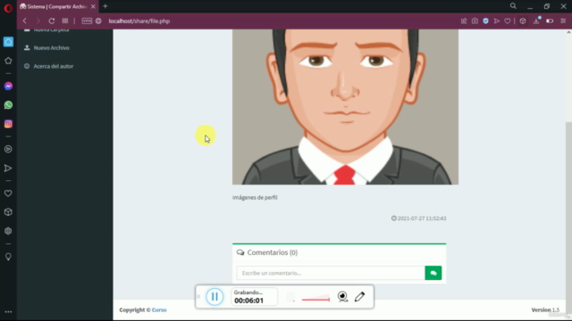Go back to the previous page
Image resolution: width=572 pixels, height=321 pixels.
click(x=24, y=21)
